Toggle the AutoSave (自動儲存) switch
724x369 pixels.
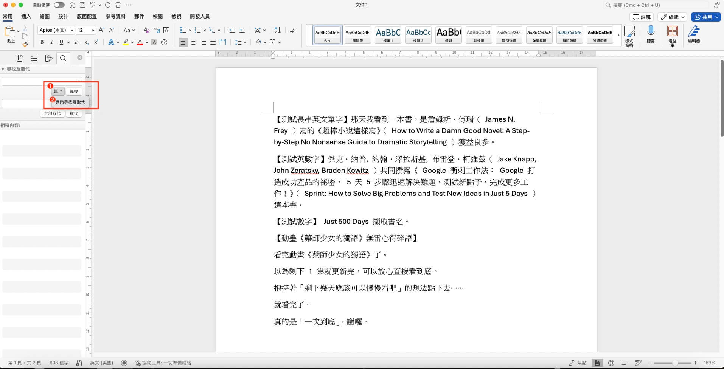tap(59, 5)
